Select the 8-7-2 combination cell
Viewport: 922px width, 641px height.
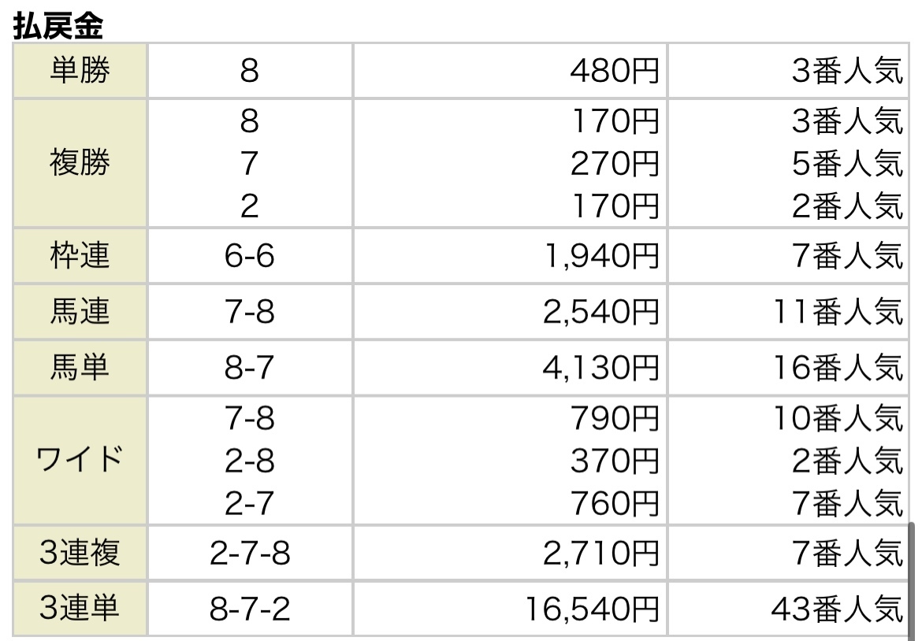point(250,609)
